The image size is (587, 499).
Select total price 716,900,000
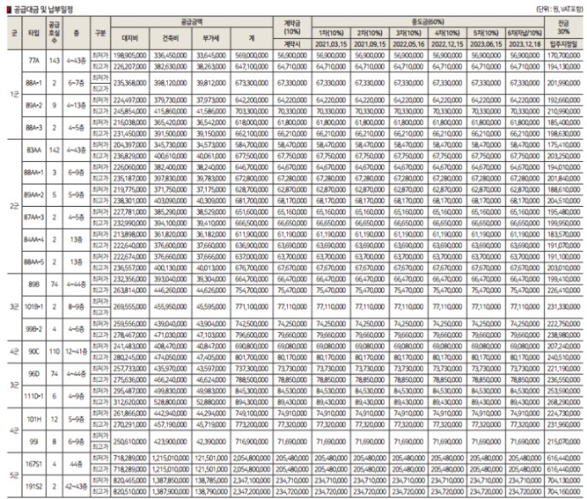252,441
